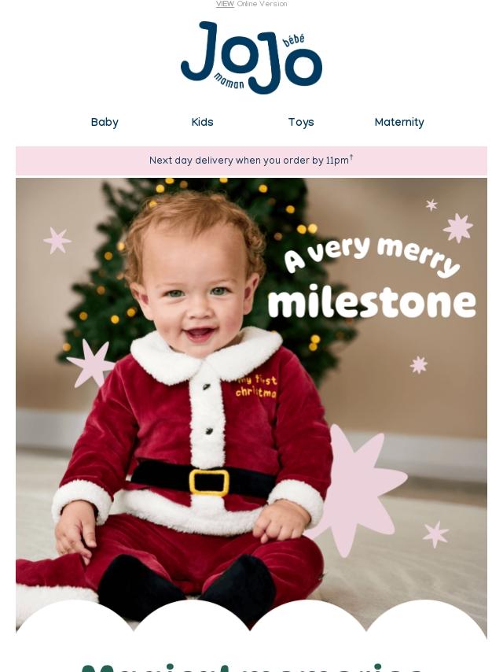The width and height of the screenshot is (503, 672).
Task: Go to the Kids section
Action: 202,122
